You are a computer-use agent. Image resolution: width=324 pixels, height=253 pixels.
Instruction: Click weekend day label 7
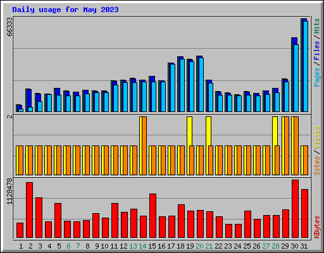tap(78, 246)
